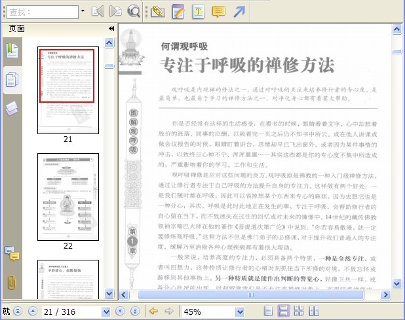This screenshot has width=405, height=320.
Task: Open the Attachments paperclip panel
Action: point(12,282)
